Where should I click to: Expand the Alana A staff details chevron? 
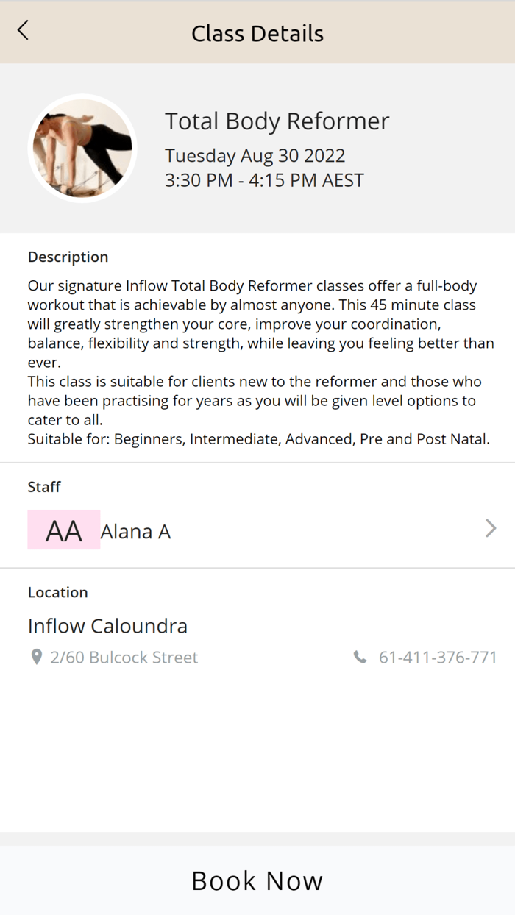[x=490, y=528]
